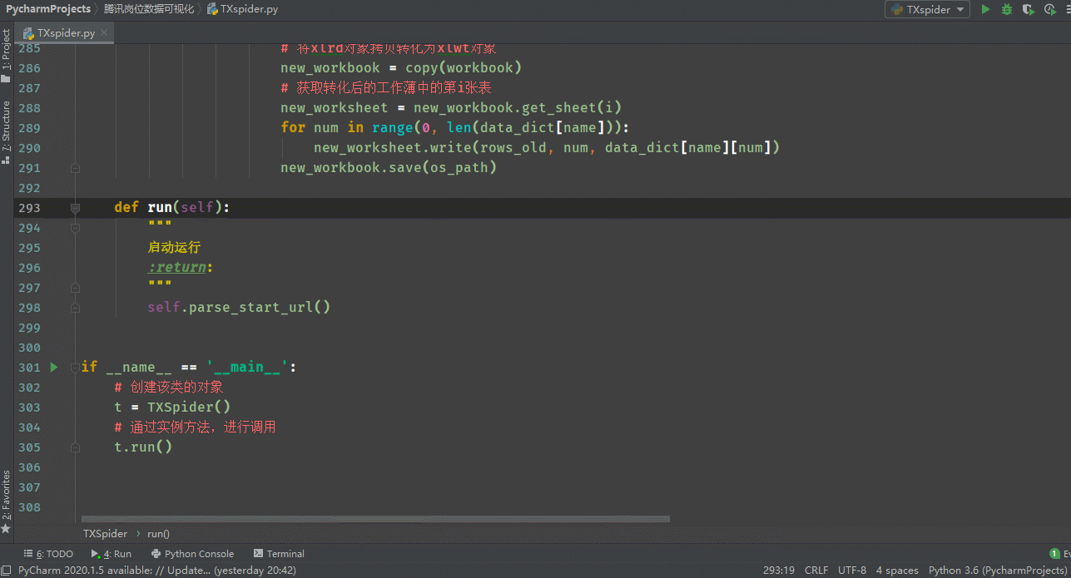Toggle fold end marker at line 305
This screenshot has height=578, width=1071.
[75, 447]
